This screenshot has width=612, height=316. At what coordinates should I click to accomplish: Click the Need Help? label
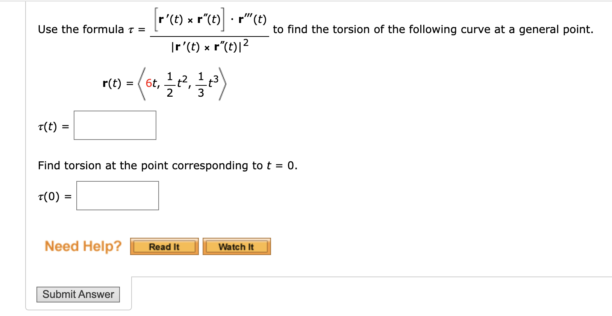coord(83,246)
